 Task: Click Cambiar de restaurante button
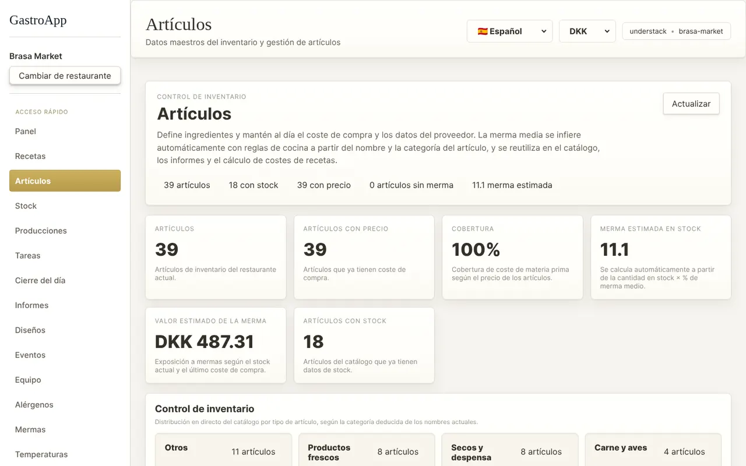65,76
